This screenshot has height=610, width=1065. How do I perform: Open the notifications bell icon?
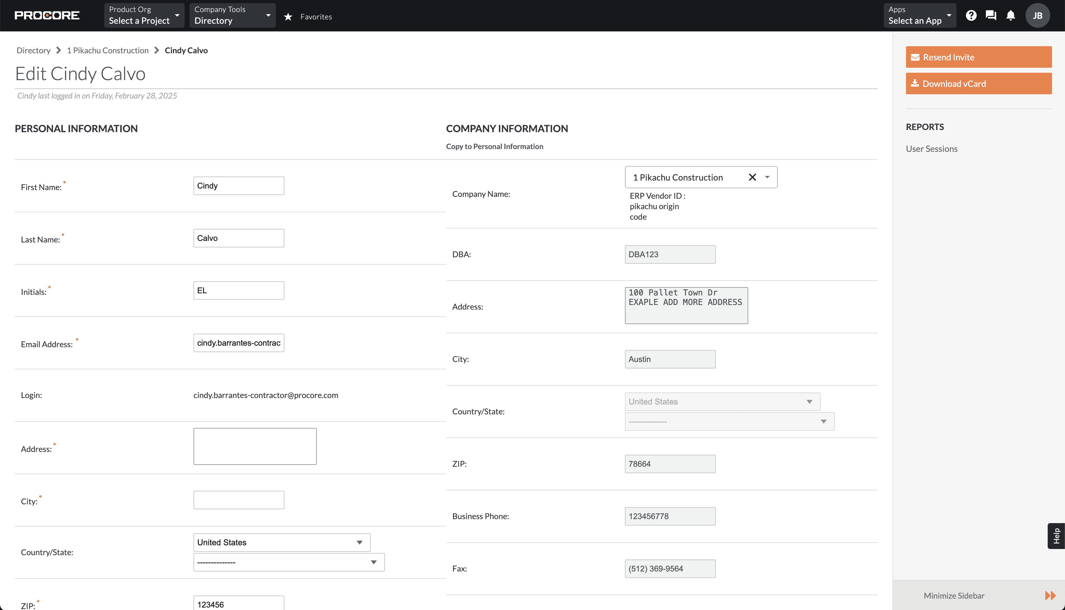coord(1010,15)
